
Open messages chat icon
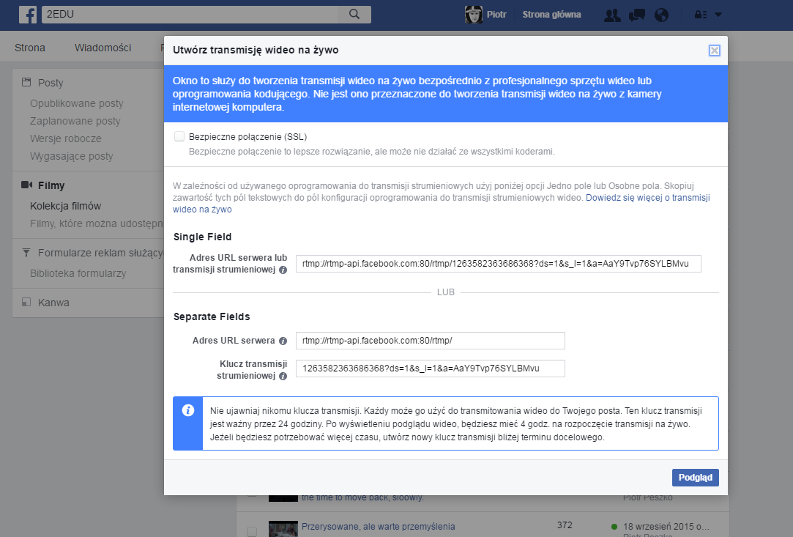[637, 15]
